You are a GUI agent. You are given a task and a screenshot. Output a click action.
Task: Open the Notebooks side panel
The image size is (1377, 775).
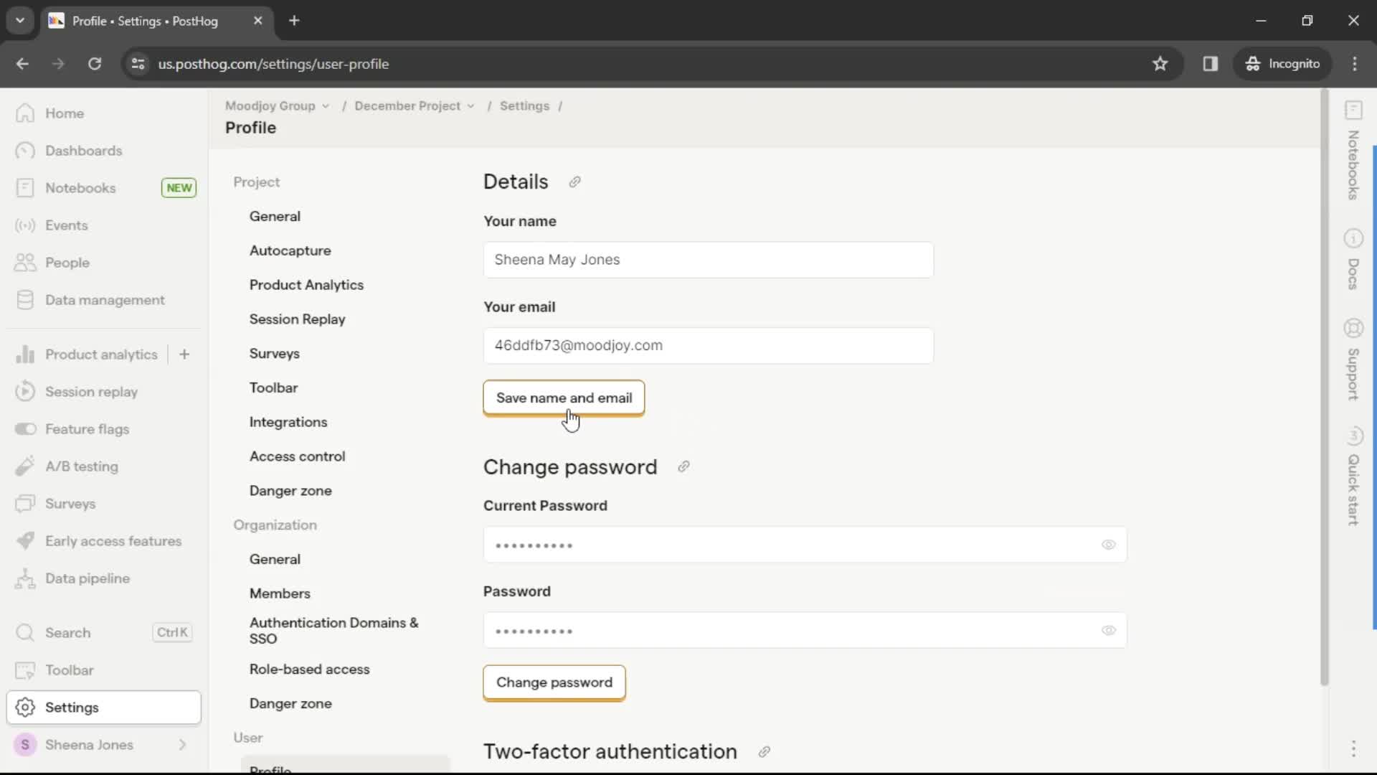(x=1353, y=151)
